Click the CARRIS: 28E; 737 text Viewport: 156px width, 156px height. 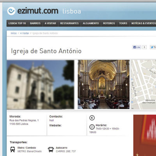pyautogui.click(x=66, y=151)
